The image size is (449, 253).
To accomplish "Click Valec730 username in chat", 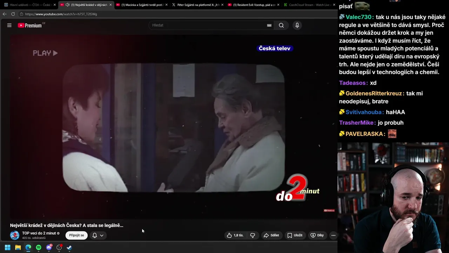I will [x=359, y=17].
